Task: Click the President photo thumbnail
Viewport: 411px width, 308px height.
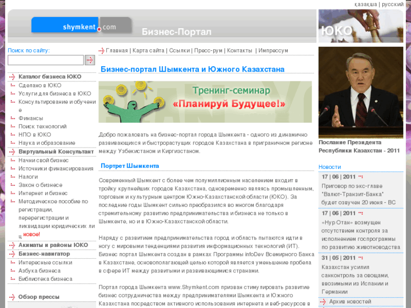Action: pos(361,93)
